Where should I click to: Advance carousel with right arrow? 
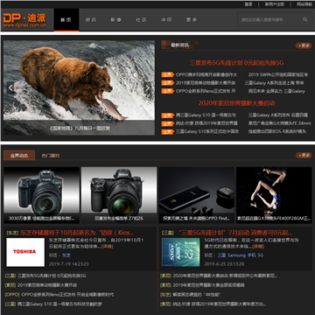148,87
